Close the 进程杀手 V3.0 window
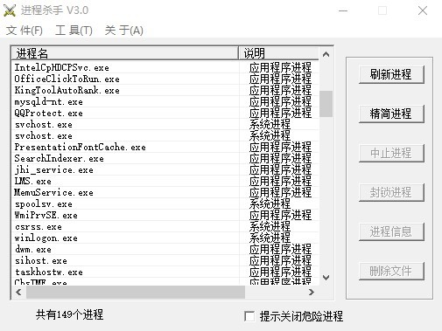Screen dimensions: 442x331 pos(423,10)
